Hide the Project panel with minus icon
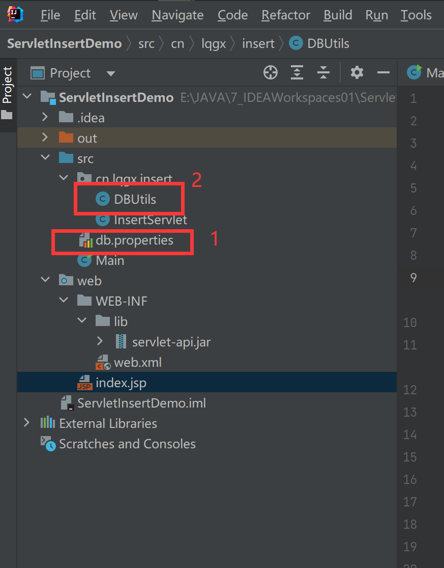 click(x=383, y=72)
